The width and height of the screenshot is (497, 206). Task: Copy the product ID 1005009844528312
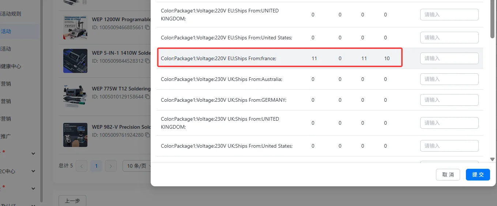[147, 61]
